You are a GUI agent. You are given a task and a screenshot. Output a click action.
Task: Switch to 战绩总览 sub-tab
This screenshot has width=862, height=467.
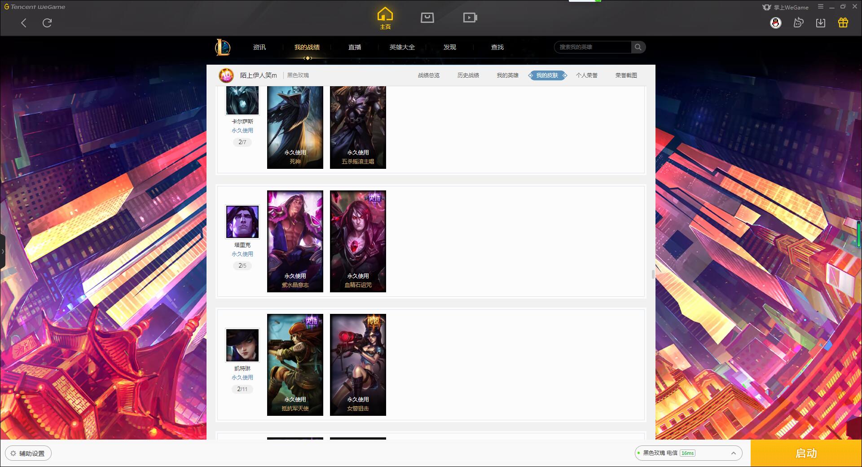tap(429, 75)
